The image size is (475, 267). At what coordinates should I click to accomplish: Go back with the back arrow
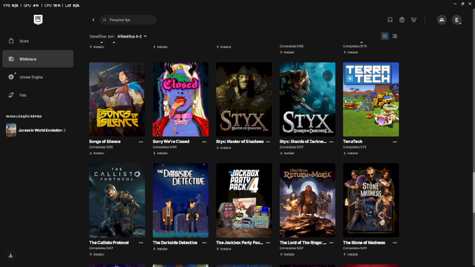point(93,20)
